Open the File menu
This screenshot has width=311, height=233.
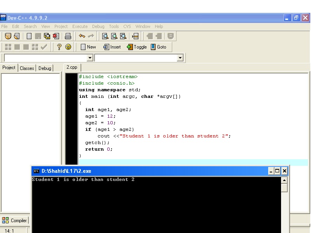[4, 26]
